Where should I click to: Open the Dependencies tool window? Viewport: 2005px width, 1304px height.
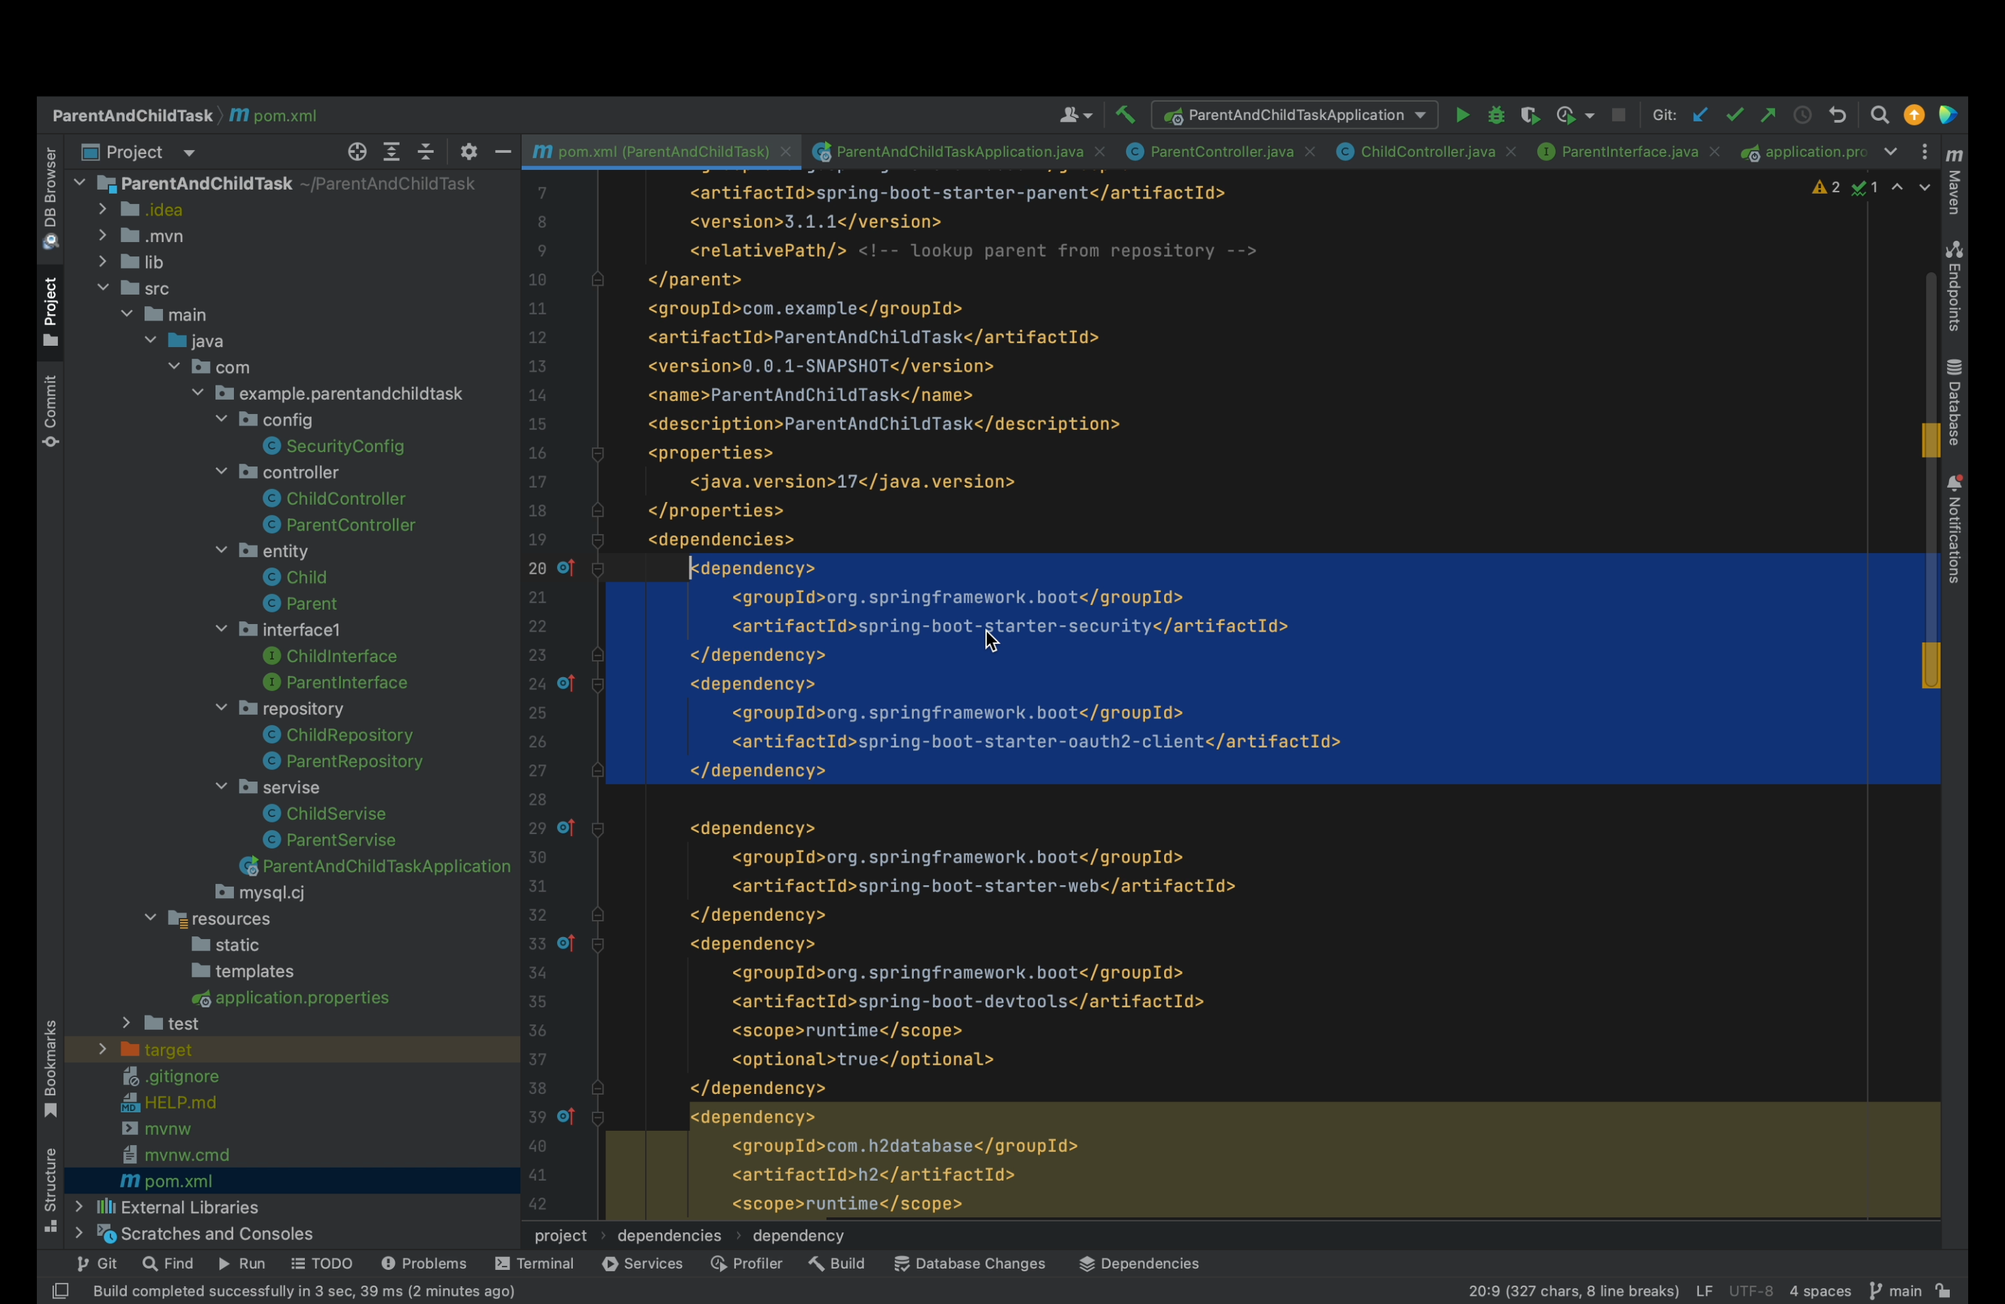1138,1262
